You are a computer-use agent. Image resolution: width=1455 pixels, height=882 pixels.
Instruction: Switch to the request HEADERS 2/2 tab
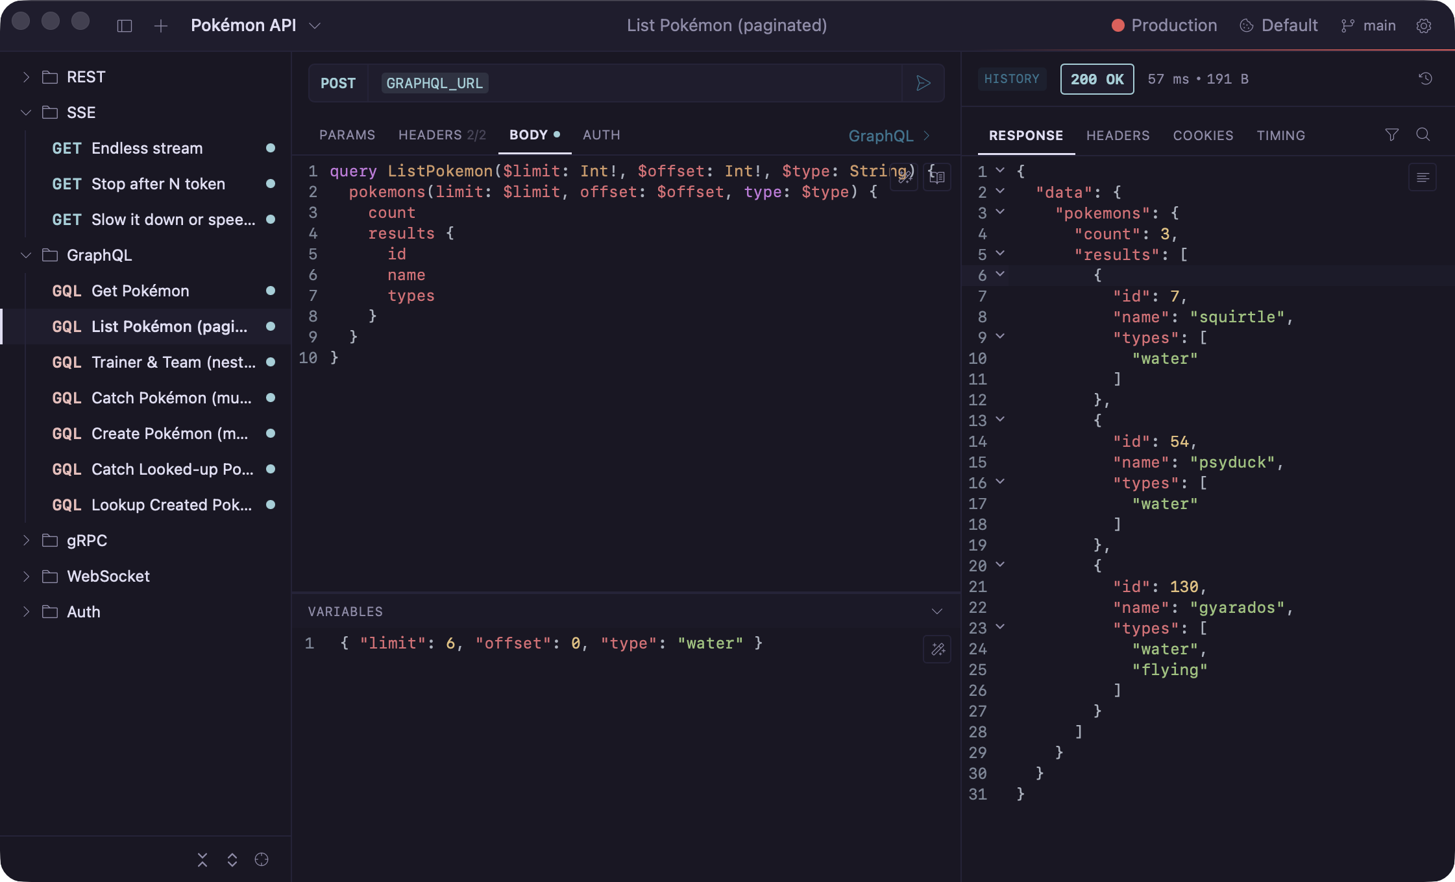442,135
